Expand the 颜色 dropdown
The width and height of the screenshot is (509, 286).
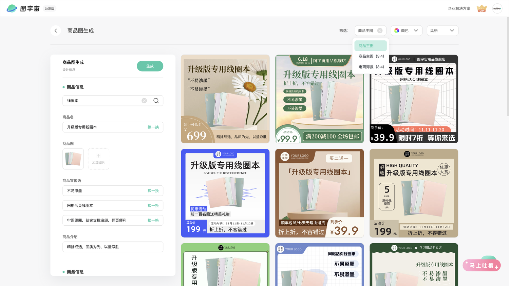point(407,30)
